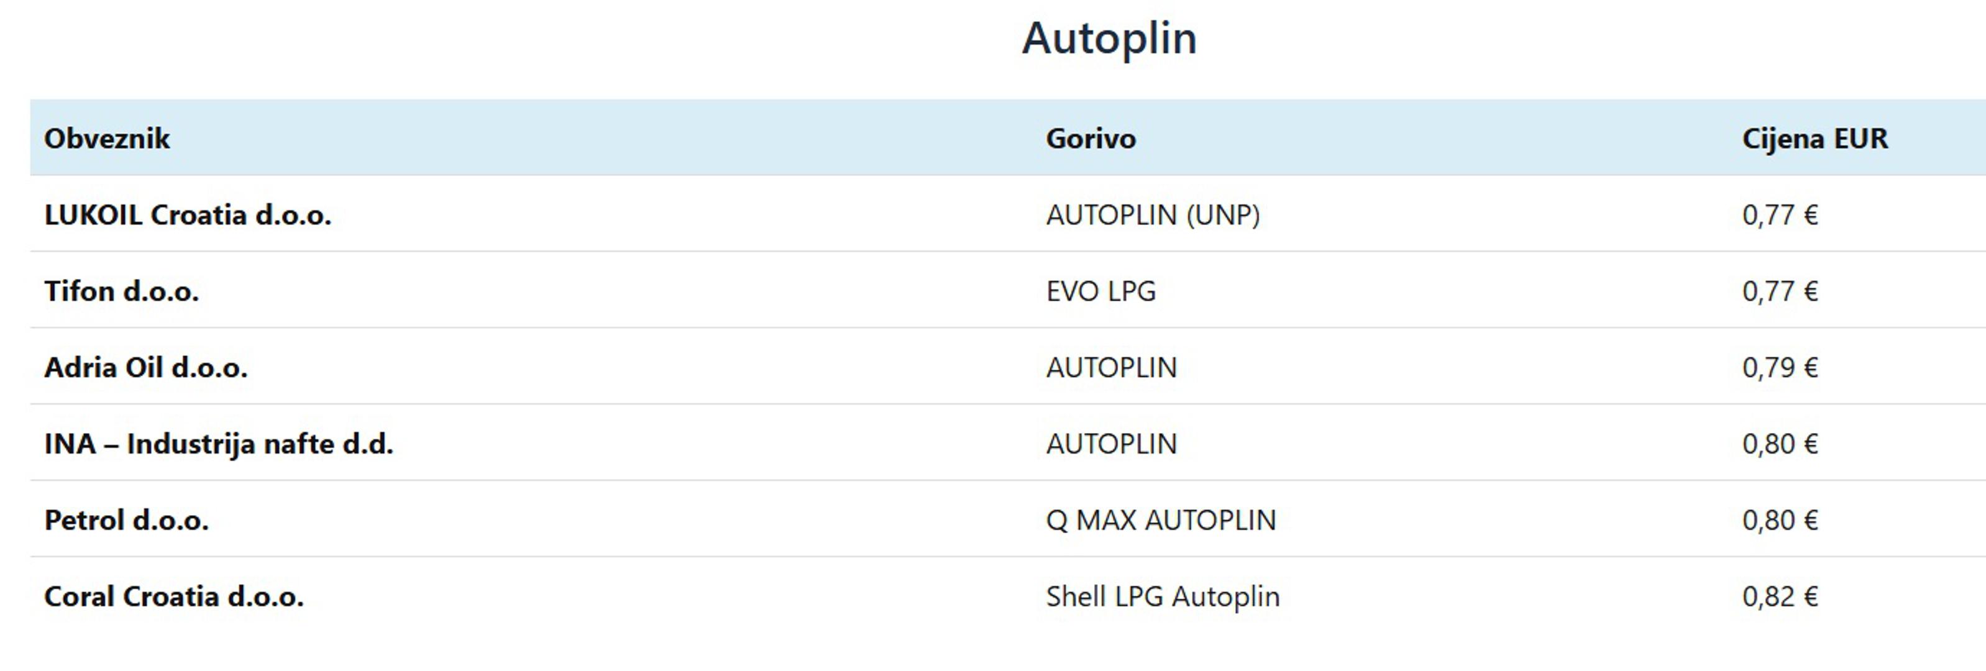Select the Tifon d.o.o. row name
This screenshot has width=1986, height=671.
click(x=121, y=291)
